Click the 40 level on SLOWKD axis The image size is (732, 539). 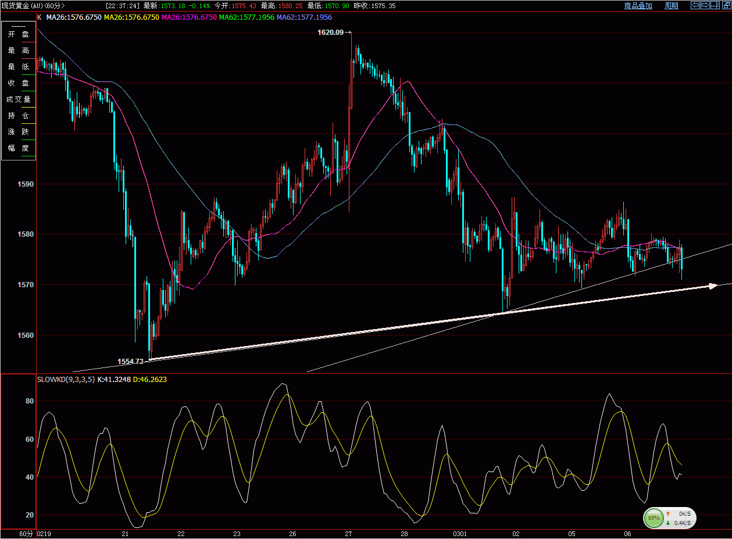click(30, 477)
